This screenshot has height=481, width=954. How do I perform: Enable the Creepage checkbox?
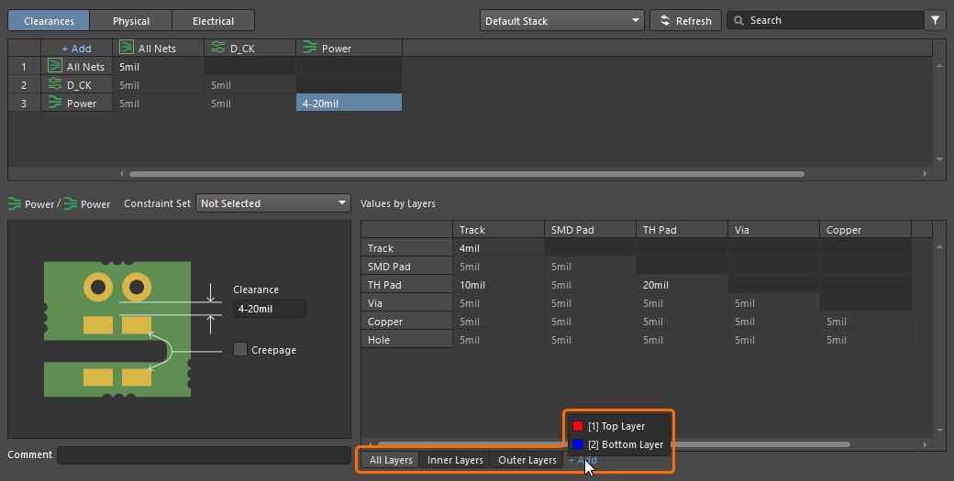240,349
